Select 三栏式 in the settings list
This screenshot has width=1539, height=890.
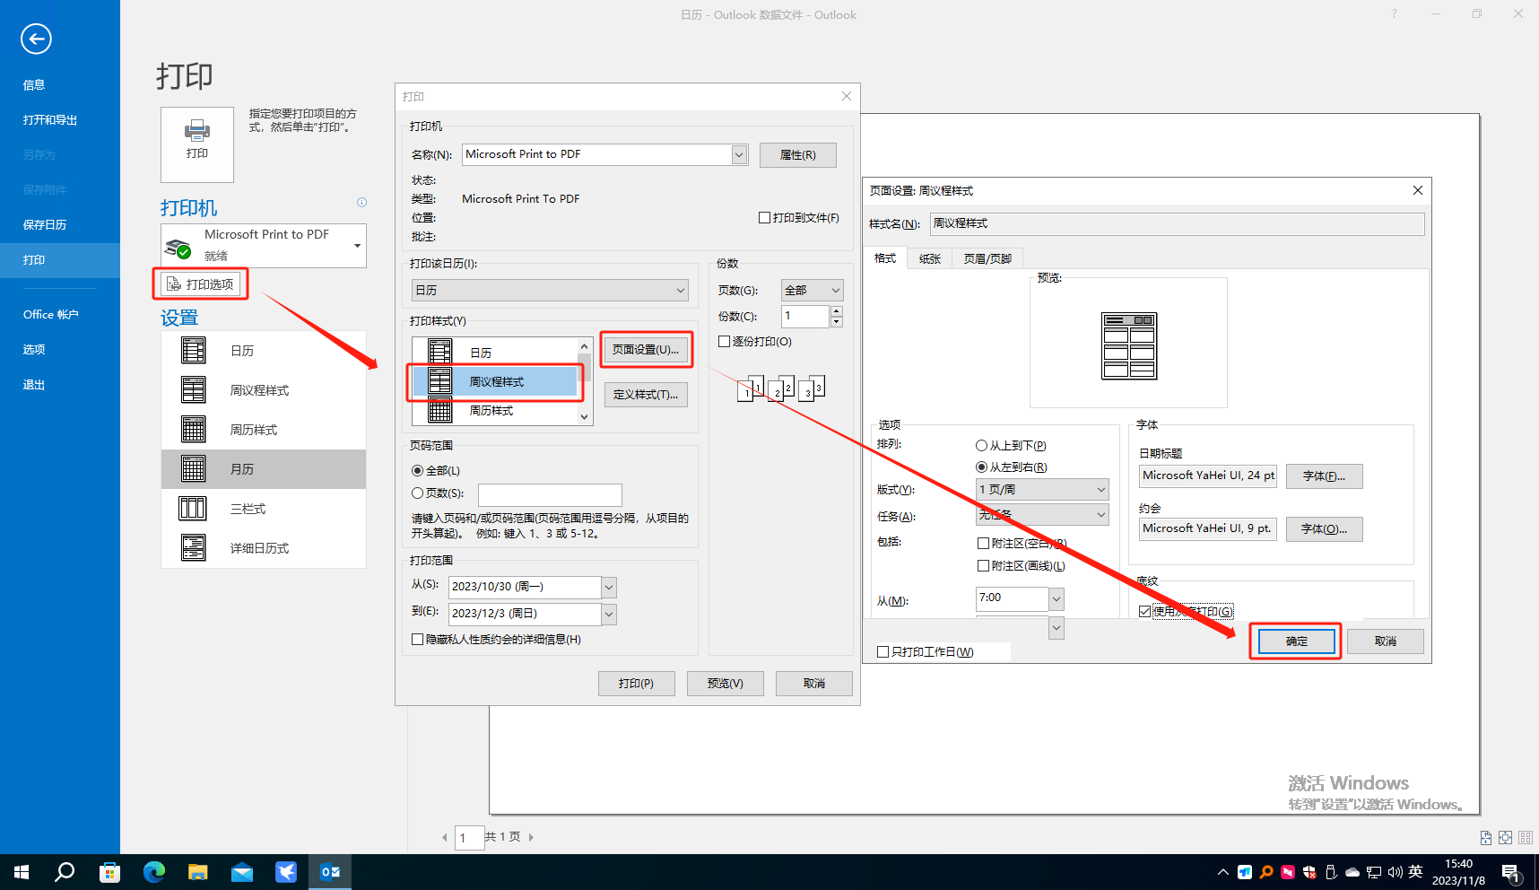tap(264, 509)
